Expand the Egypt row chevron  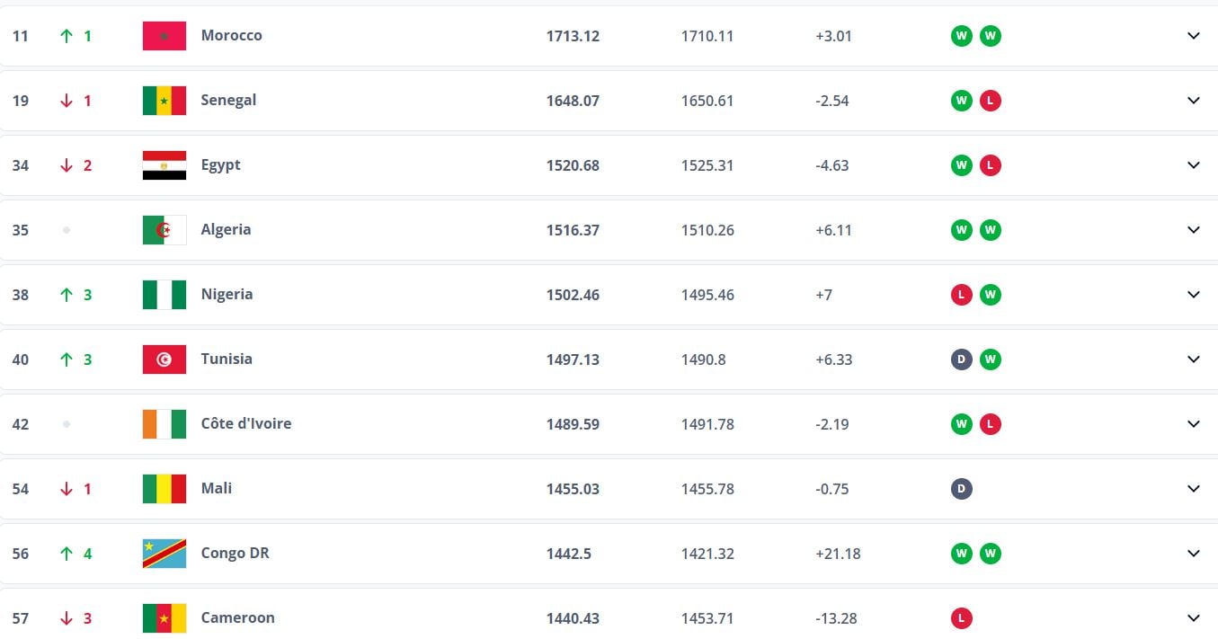1194,165
